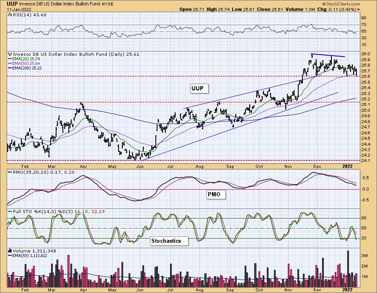Click Apr on the volume panel date axis

(83, 290)
